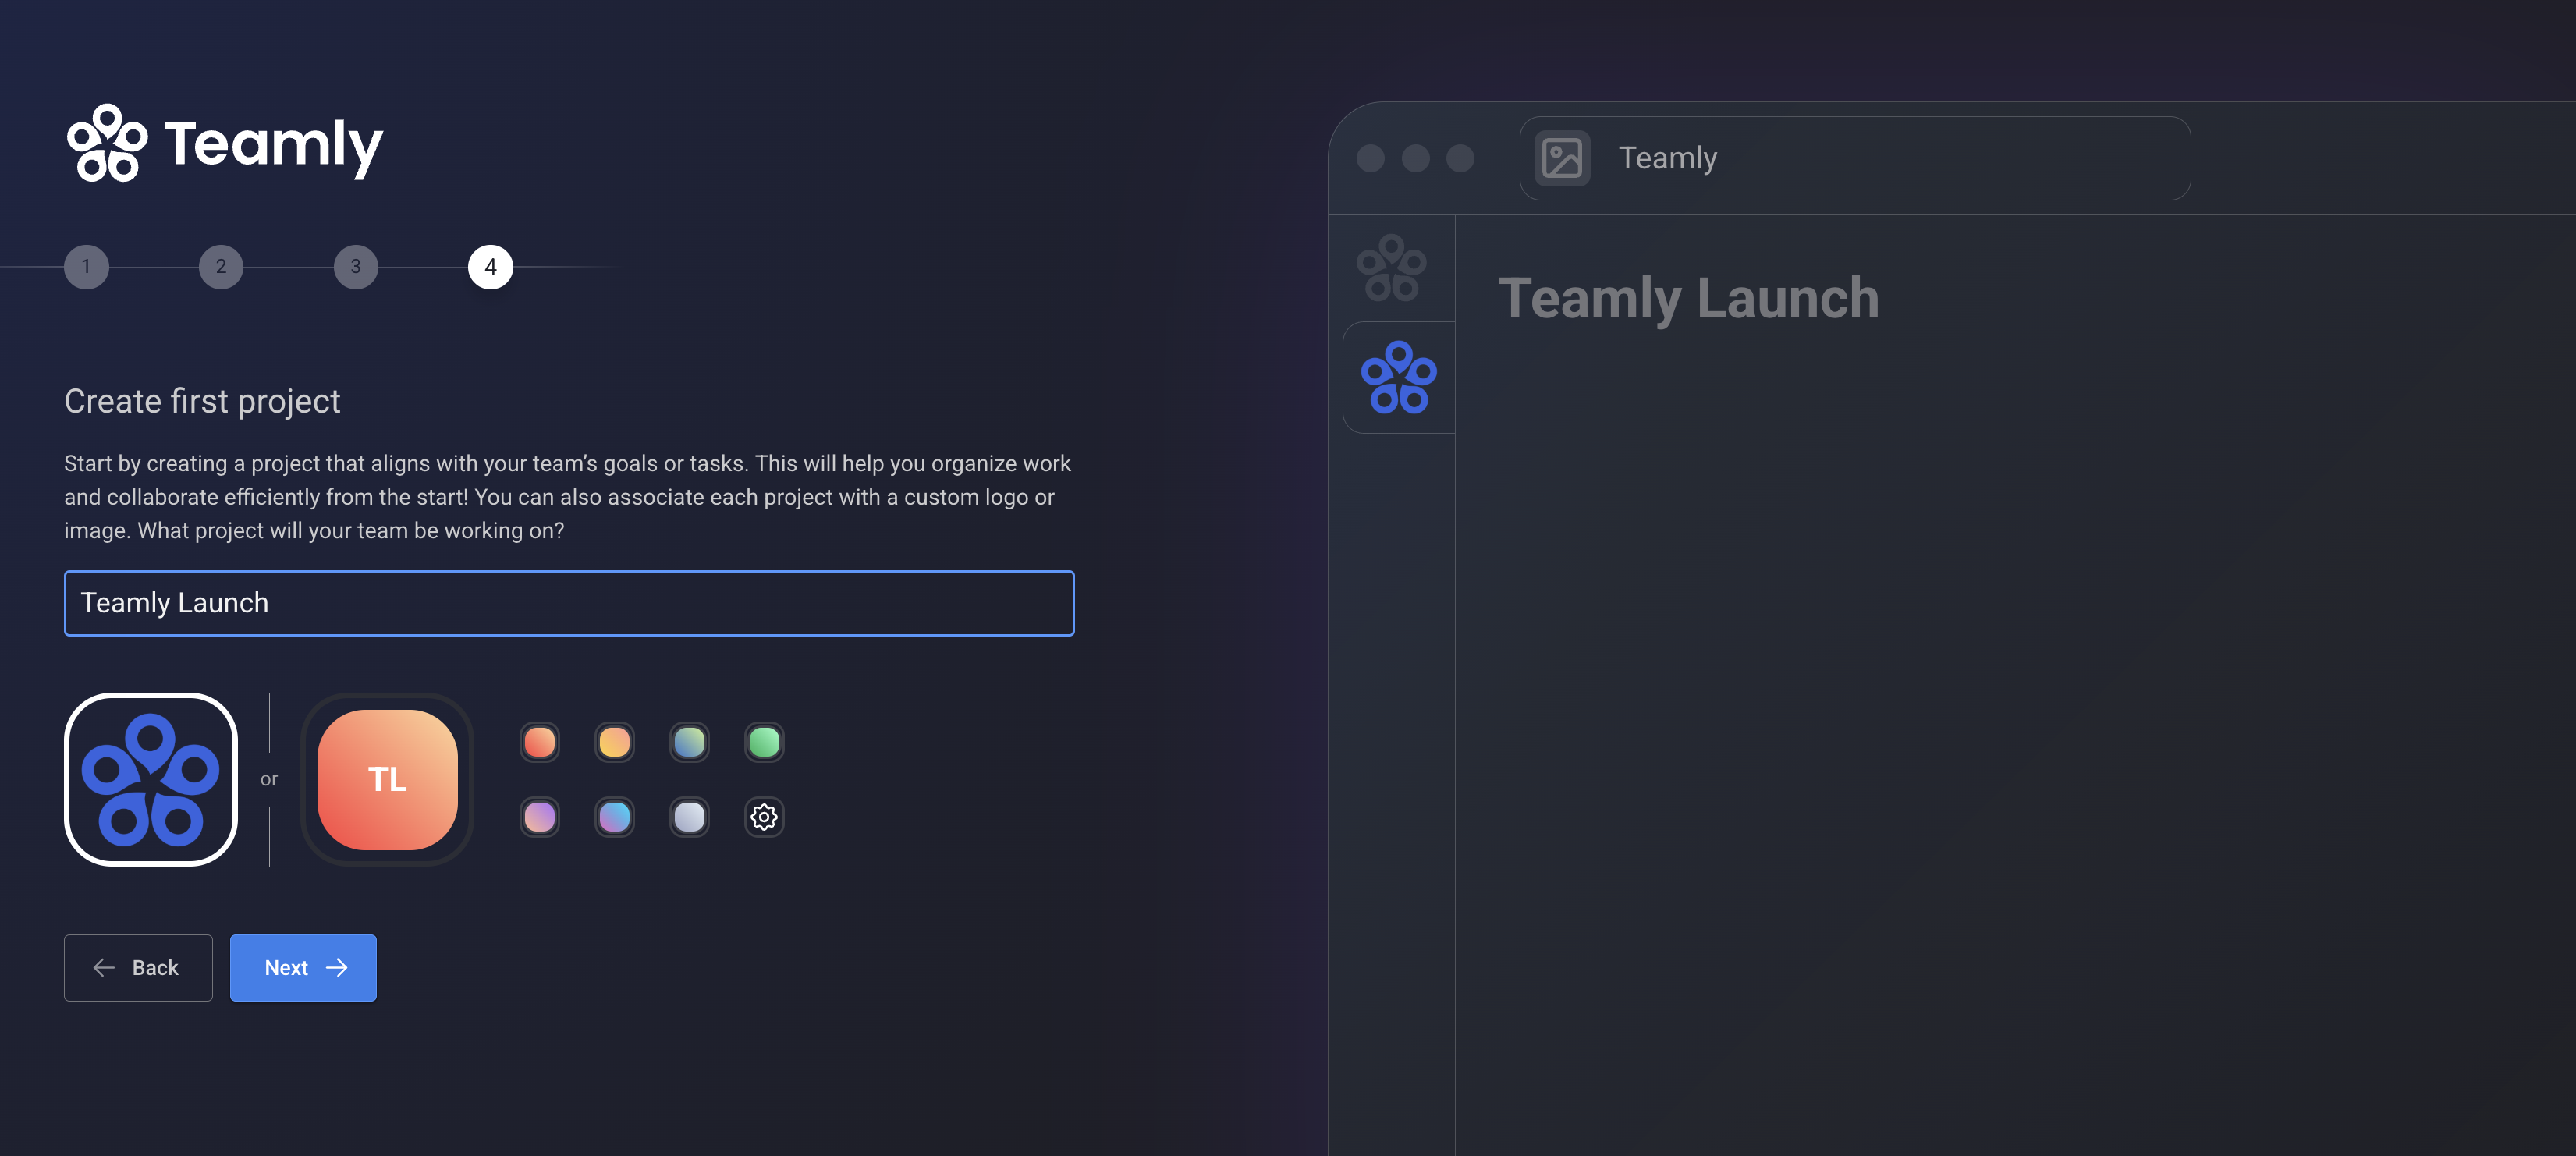The height and width of the screenshot is (1156, 2576).
Task: Choose the blue-green gradient swatch
Action: click(689, 742)
